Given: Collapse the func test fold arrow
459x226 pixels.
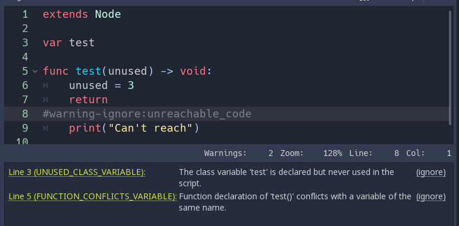Looking at the screenshot, I should tap(35, 71).
